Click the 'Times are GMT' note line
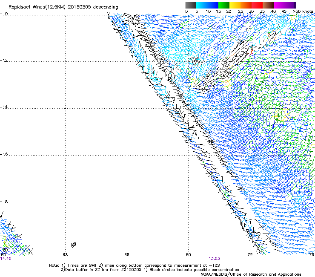This screenshot has width=315, height=277. click(135, 265)
